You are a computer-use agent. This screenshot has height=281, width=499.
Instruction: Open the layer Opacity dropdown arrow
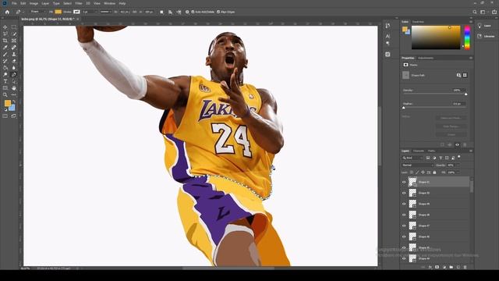click(458, 165)
